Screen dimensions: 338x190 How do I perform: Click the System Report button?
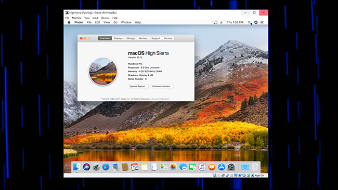[138, 86]
